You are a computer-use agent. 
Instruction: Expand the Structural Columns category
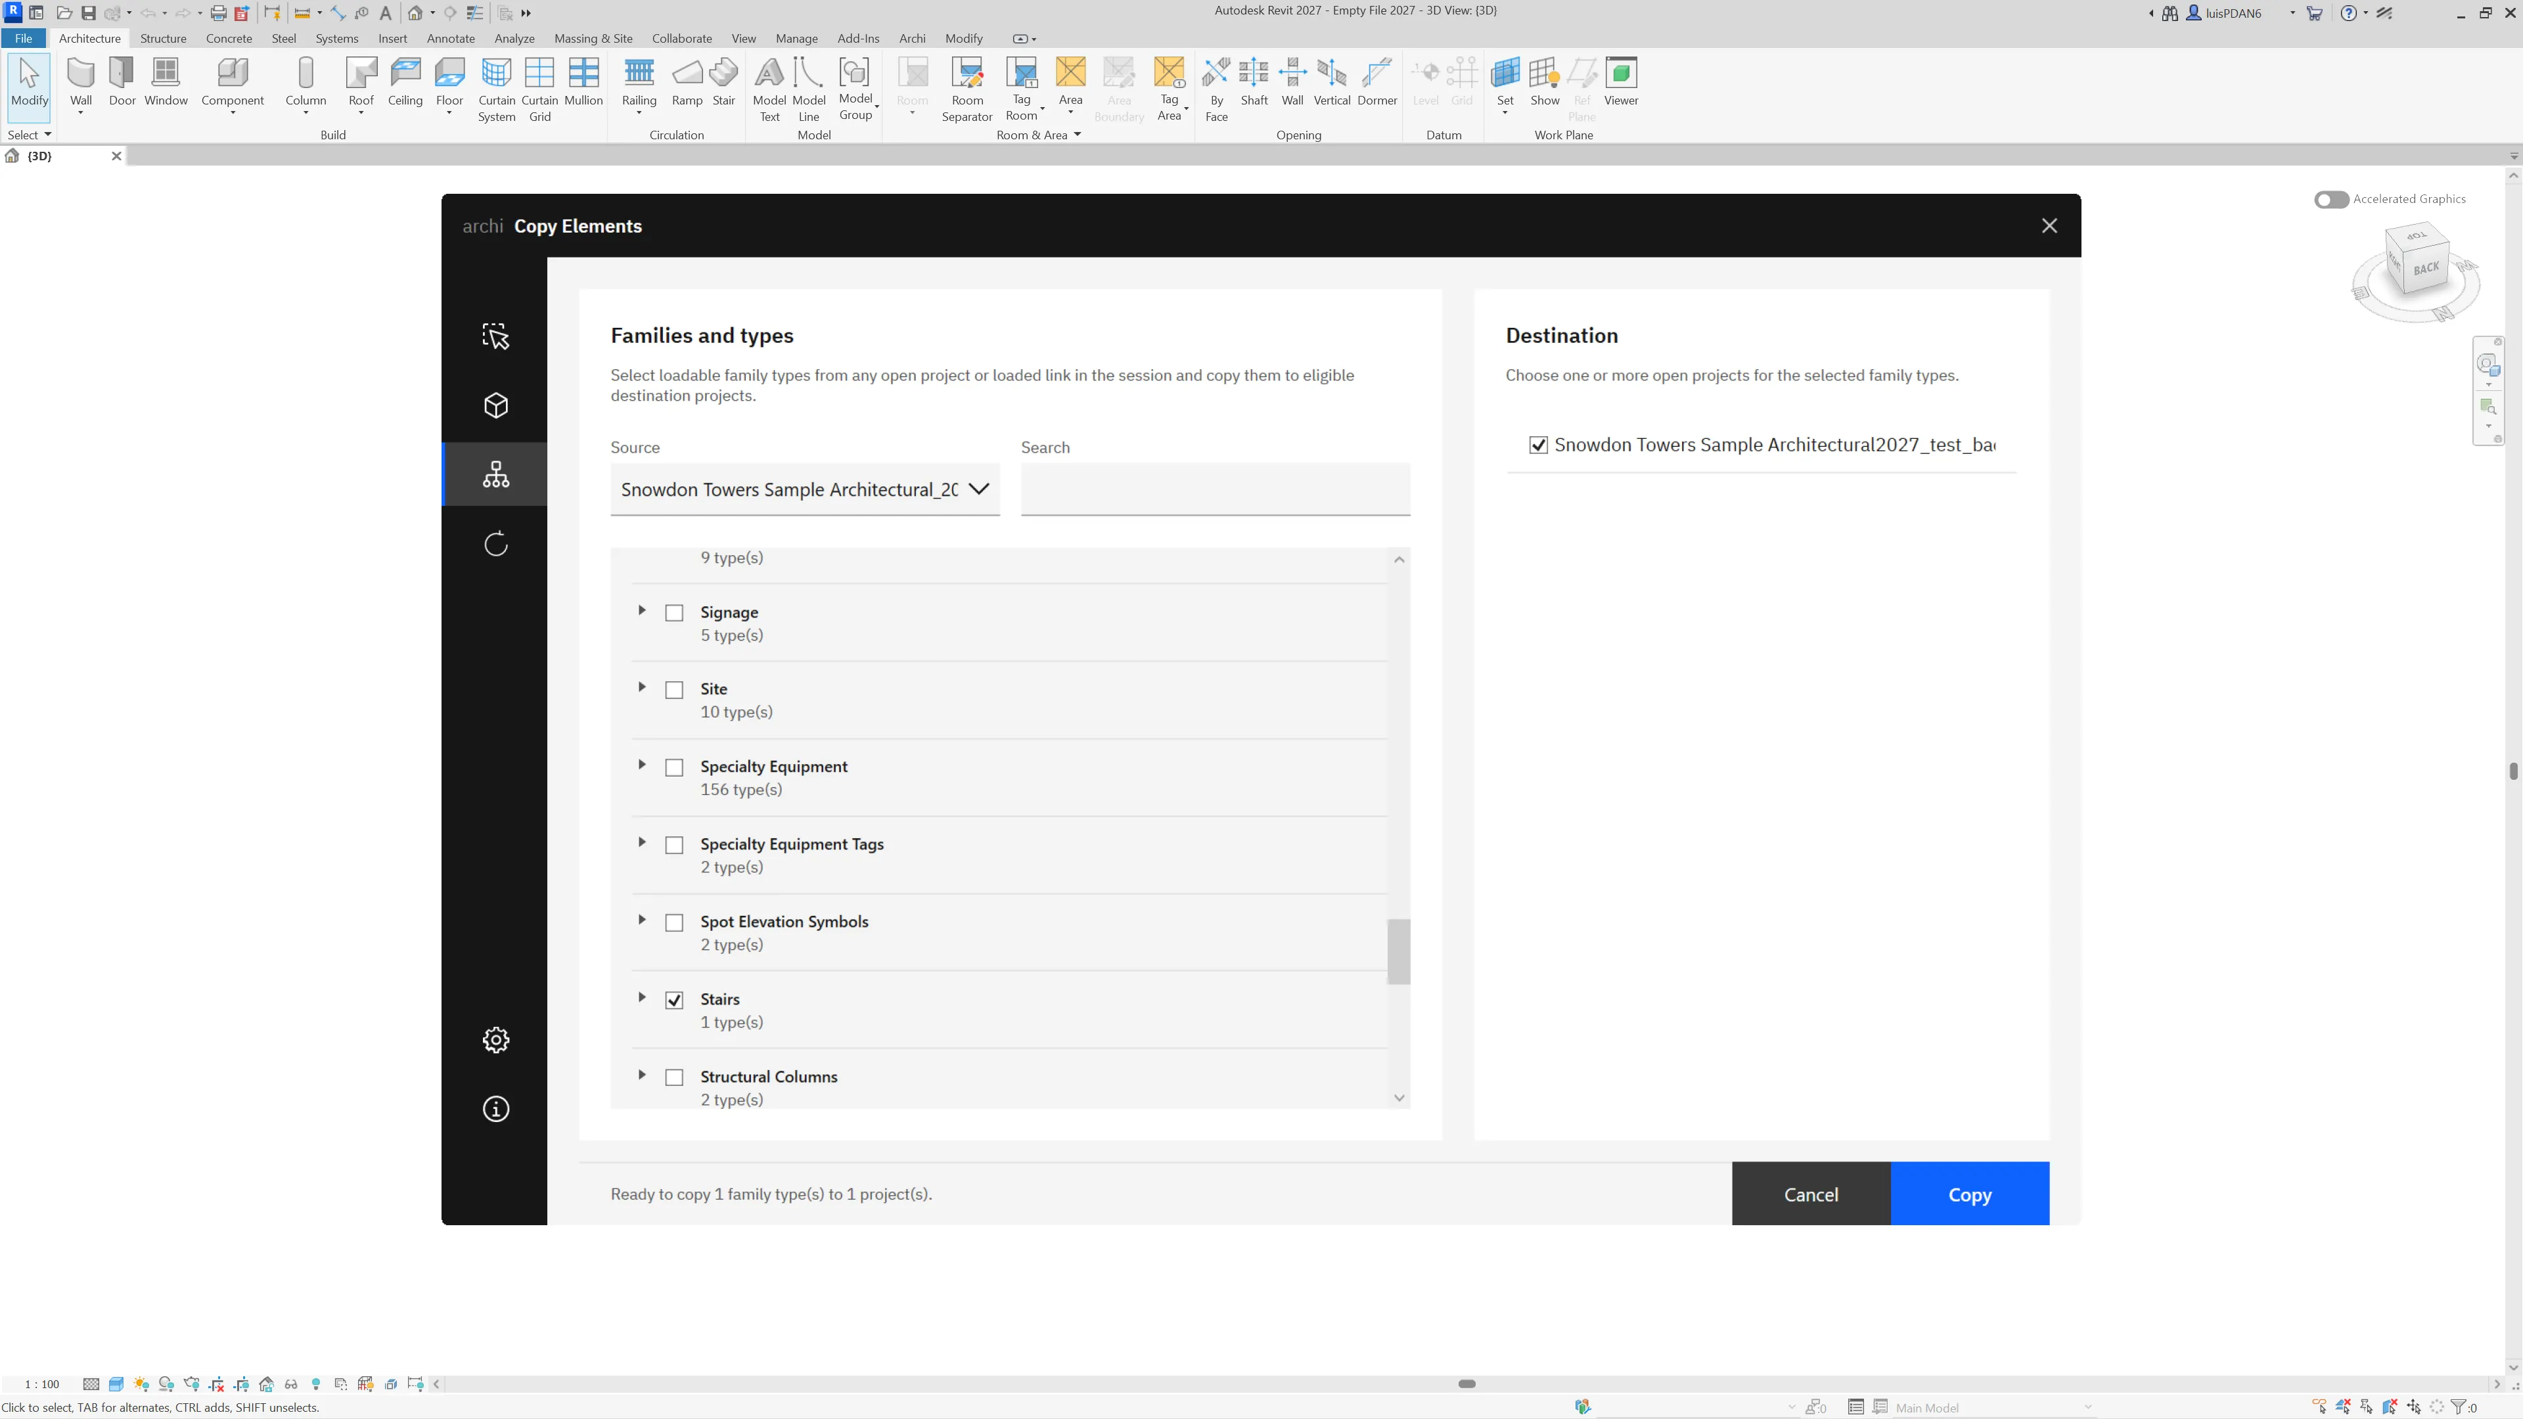pos(641,1074)
